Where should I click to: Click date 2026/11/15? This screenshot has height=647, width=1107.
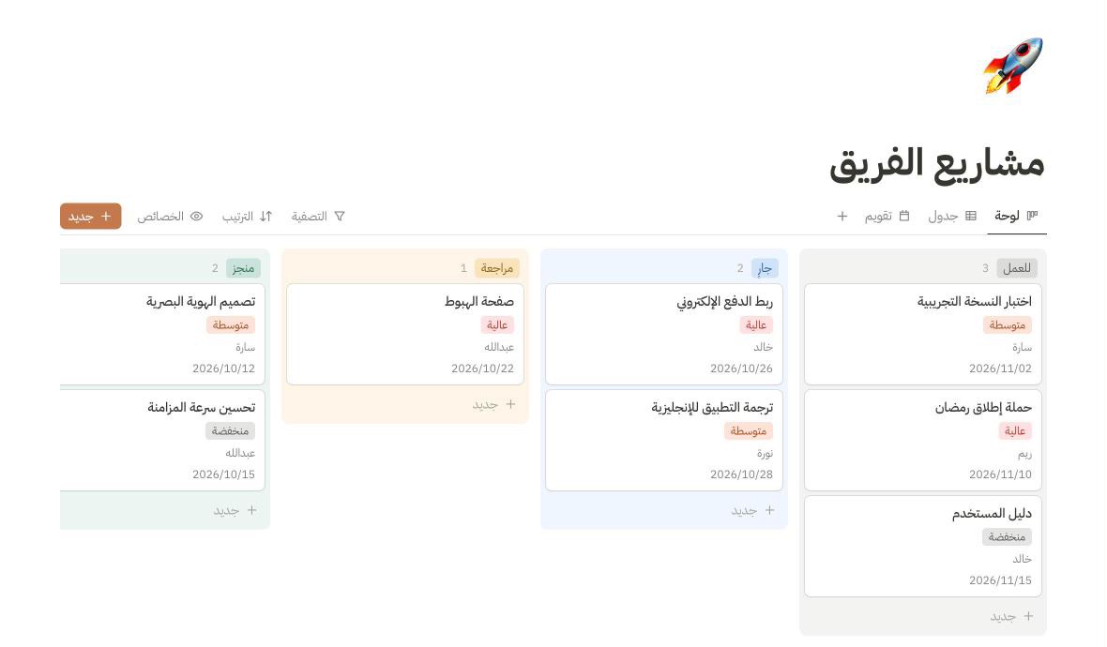[1000, 580]
